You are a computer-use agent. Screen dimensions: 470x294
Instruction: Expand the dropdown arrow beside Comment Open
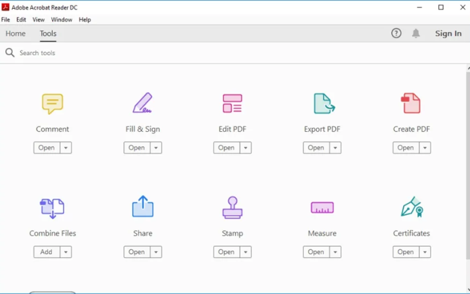pos(66,148)
